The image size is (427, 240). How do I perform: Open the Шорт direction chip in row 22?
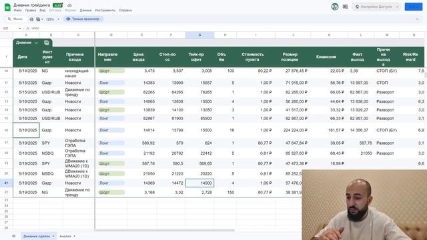[x=111, y=193]
